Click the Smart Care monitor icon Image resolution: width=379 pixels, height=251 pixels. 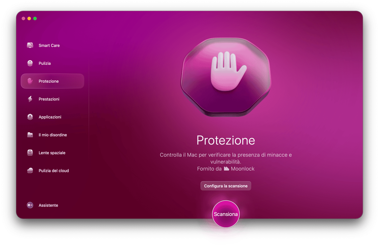(x=30, y=45)
